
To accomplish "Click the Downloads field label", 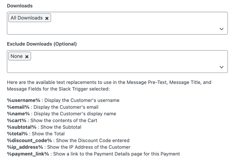I will pos(20,6).
